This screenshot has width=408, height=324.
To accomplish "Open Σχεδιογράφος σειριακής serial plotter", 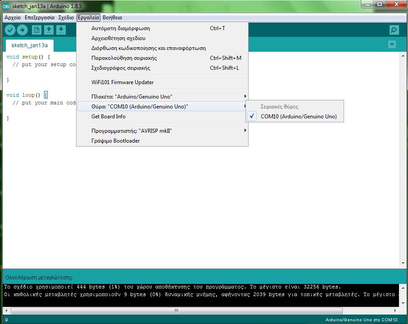I will [x=163, y=68].
